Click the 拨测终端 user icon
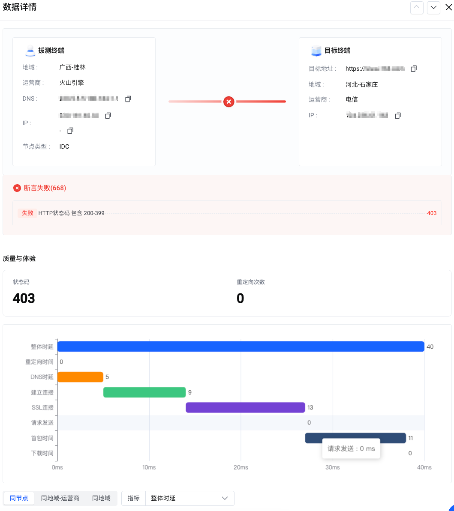Image resolution: width=454 pixels, height=511 pixels. 30,51
